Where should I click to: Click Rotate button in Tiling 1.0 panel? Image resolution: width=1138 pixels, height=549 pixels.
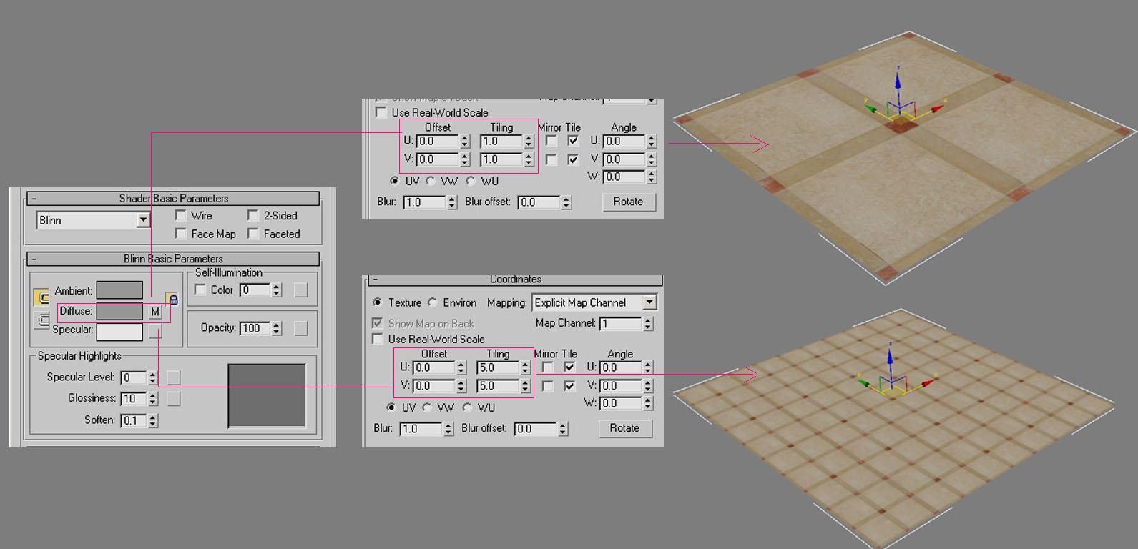point(628,202)
